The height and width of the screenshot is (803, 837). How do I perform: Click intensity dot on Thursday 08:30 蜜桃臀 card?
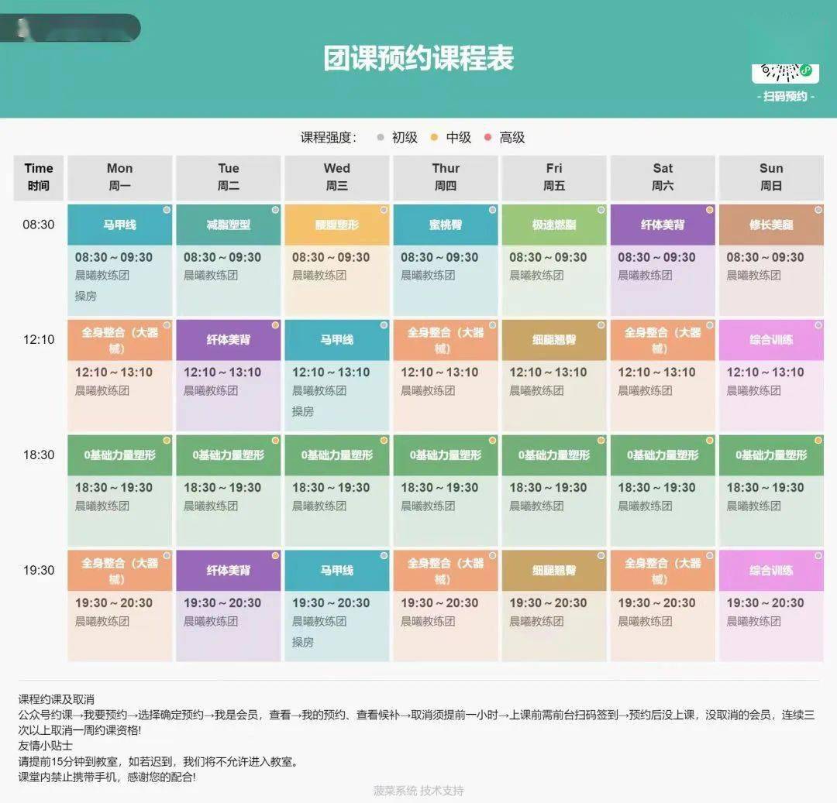click(493, 210)
